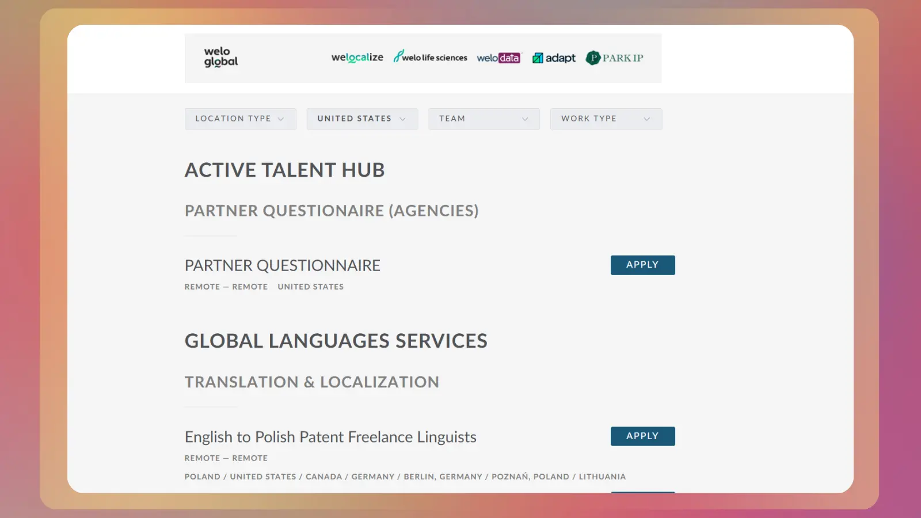Click the welo global logo

pyautogui.click(x=221, y=57)
